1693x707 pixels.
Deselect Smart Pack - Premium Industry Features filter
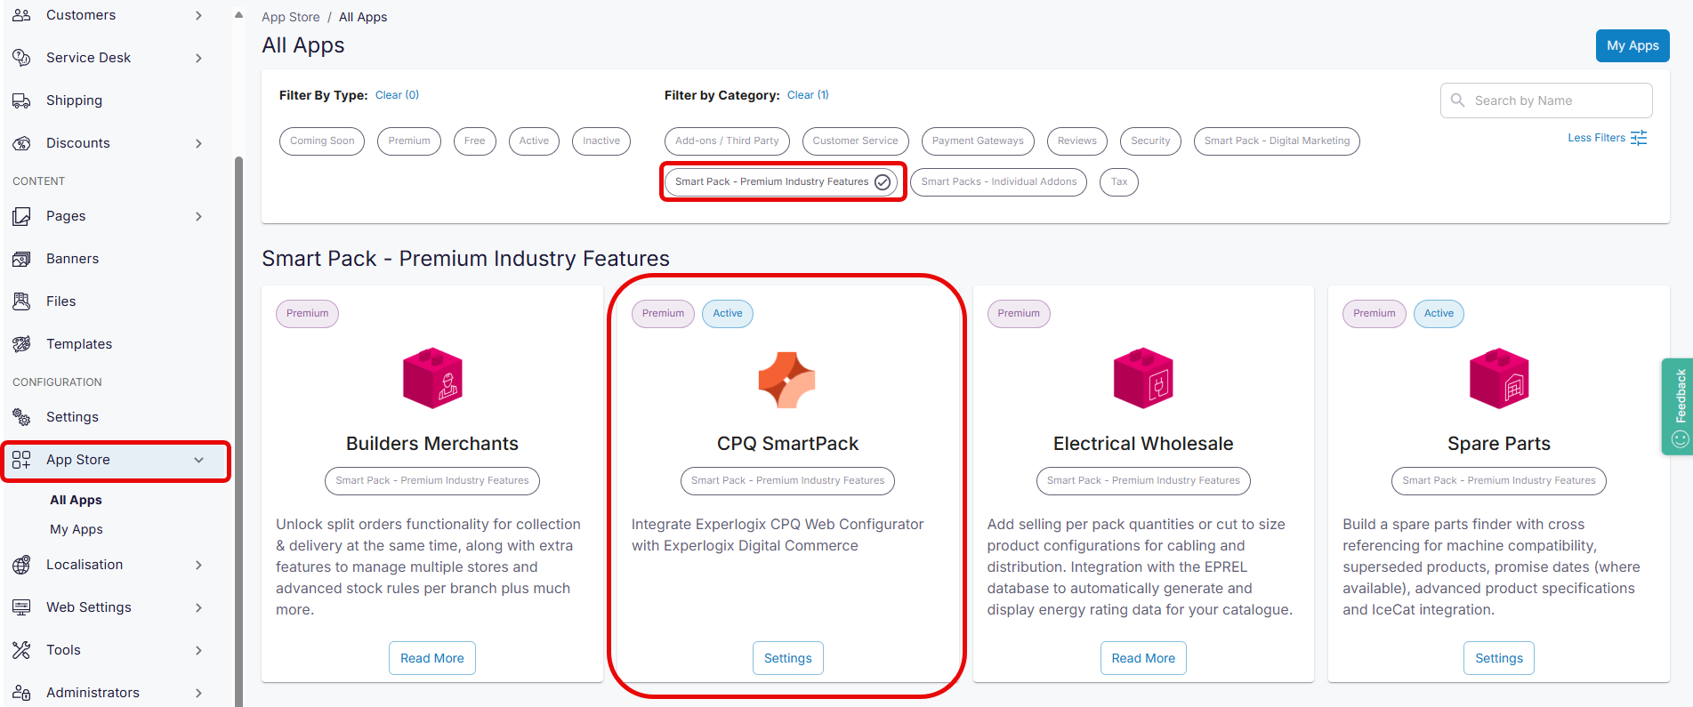(x=781, y=181)
